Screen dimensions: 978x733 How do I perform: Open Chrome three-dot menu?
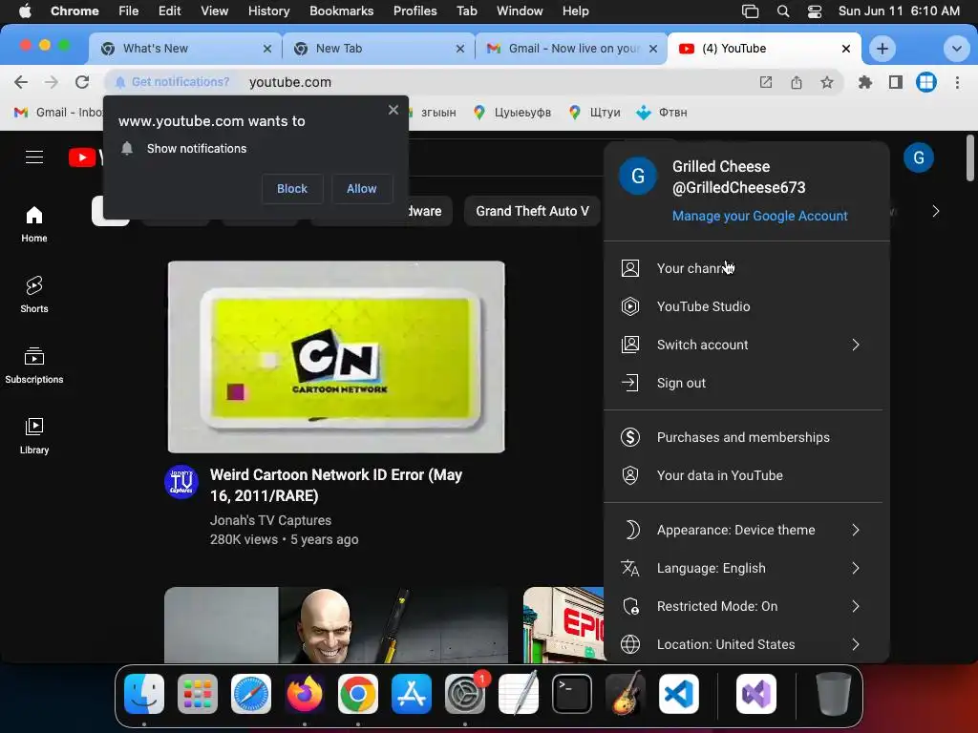click(957, 82)
